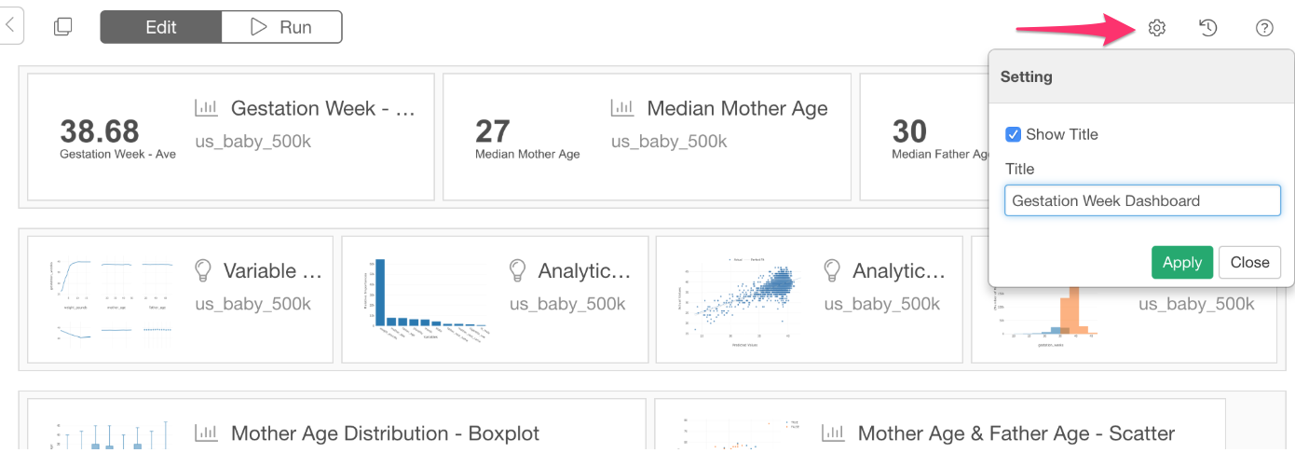Open the version history clock icon

(1207, 28)
